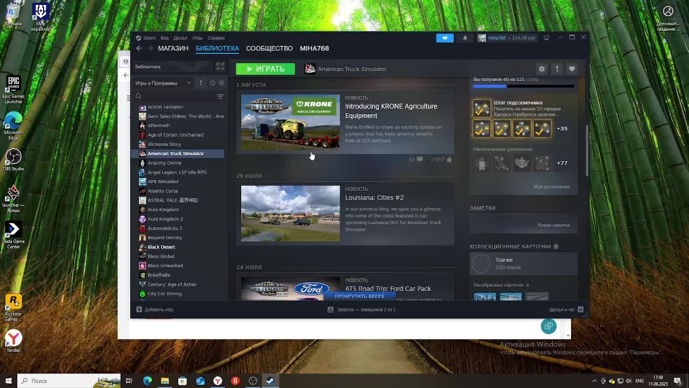
Task: Click the achievements progress bar
Action: pyautogui.click(x=523, y=86)
